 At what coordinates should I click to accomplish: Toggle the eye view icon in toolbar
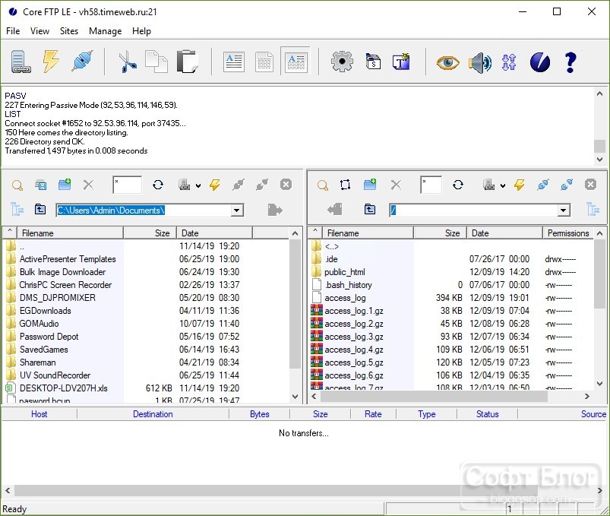pyautogui.click(x=447, y=62)
